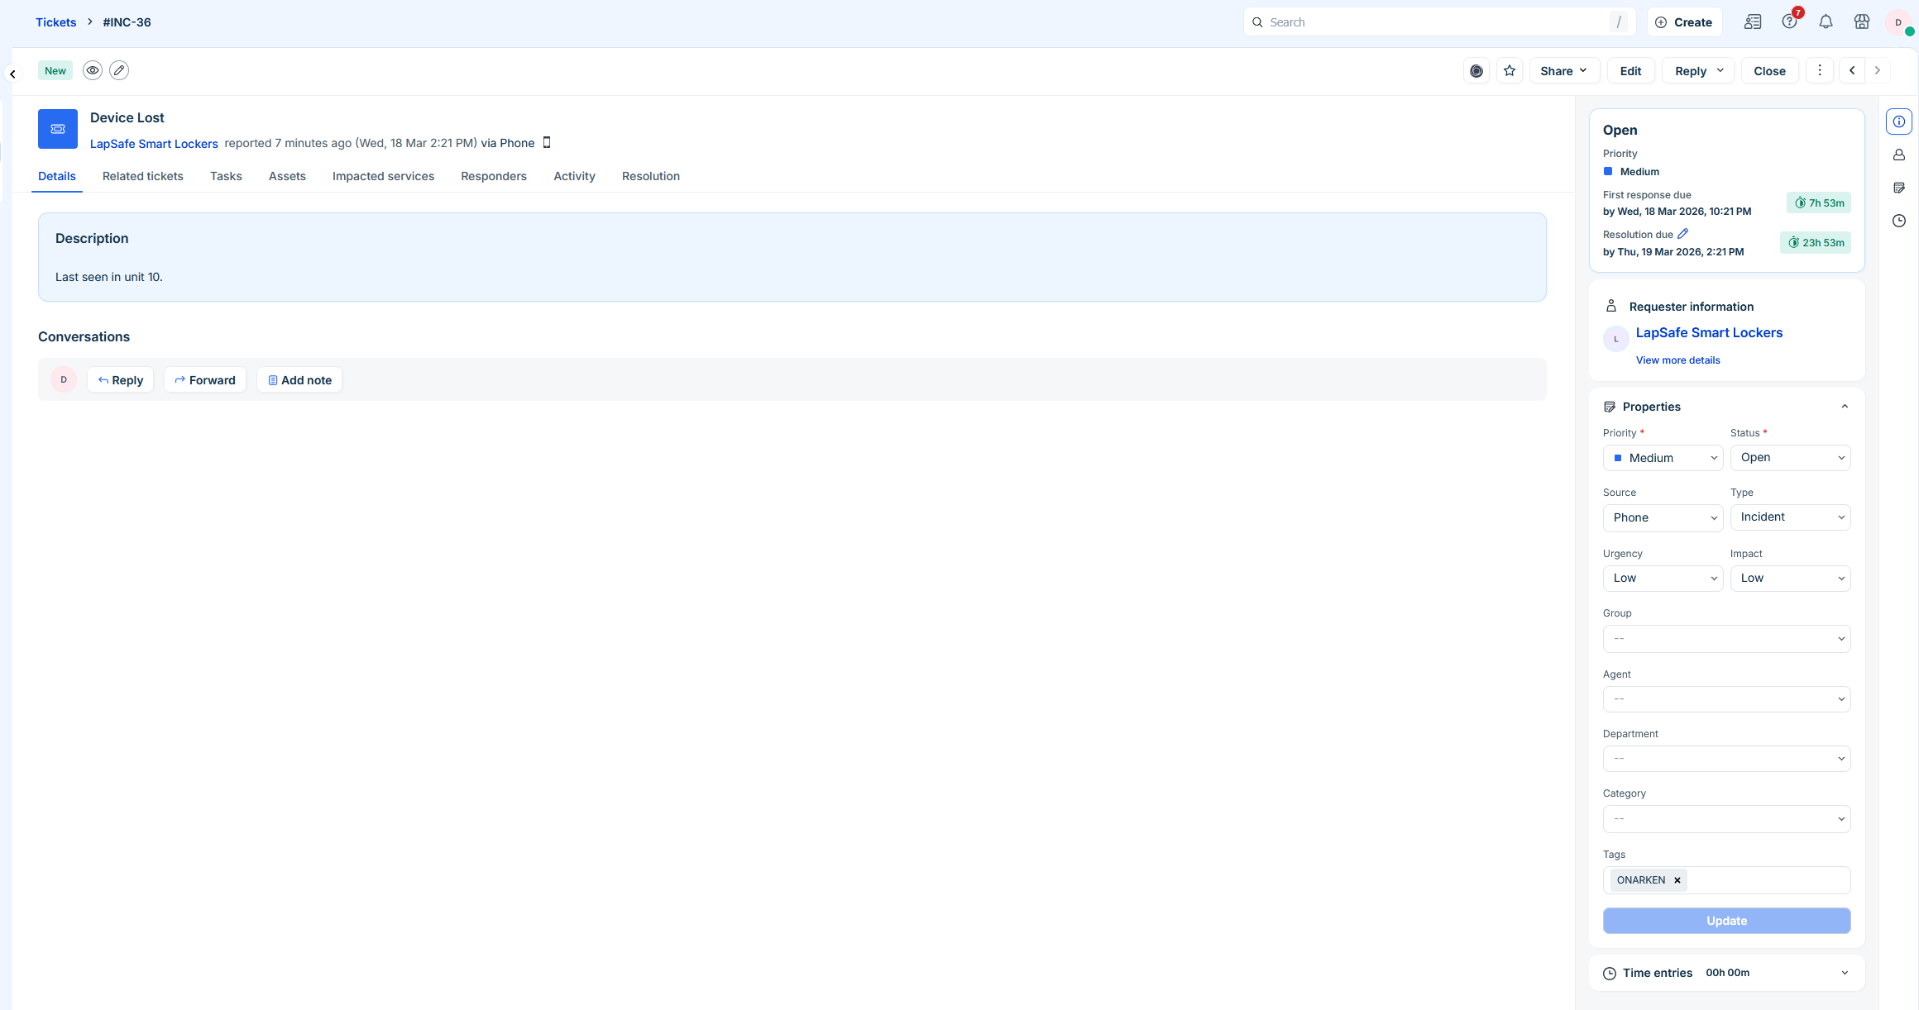Open the Priority Medium dropdown
1919x1010 pixels.
coord(1663,458)
